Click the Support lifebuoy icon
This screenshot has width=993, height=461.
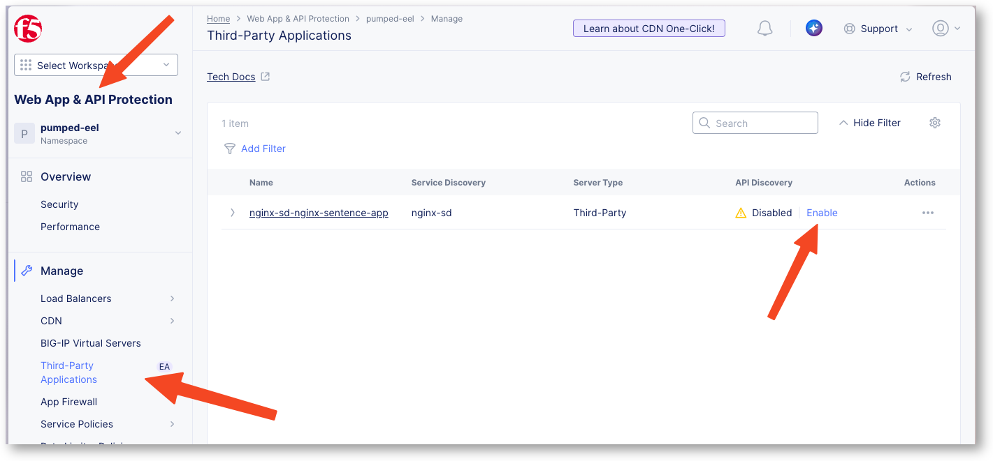click(849, 29)
